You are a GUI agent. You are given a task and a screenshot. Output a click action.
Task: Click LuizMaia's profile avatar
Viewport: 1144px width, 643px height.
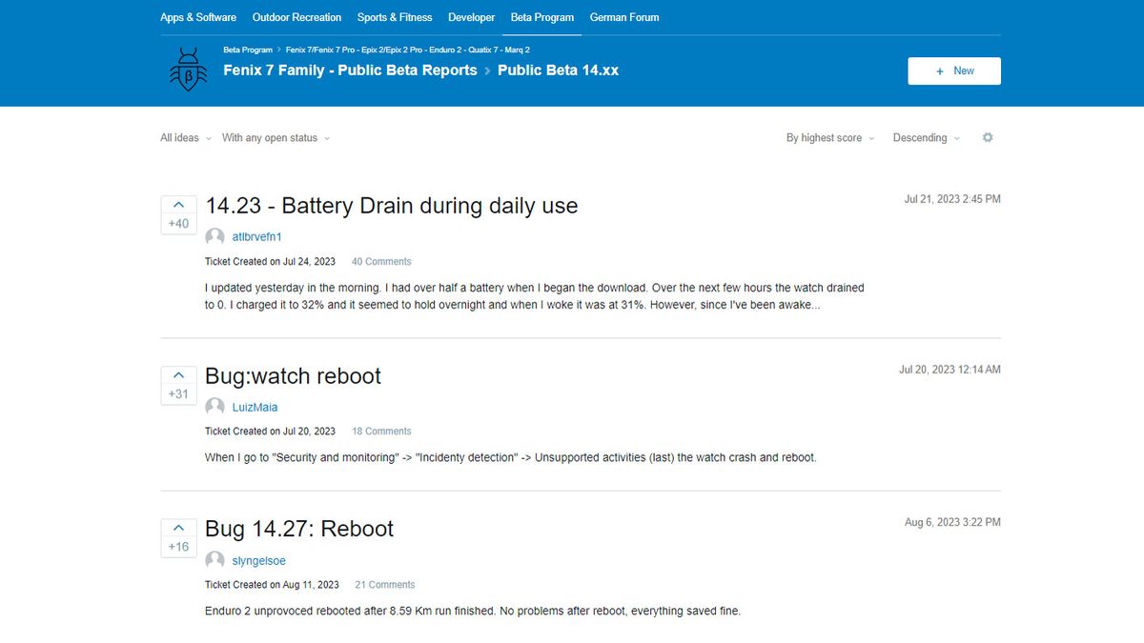click(x=214, y=406)
